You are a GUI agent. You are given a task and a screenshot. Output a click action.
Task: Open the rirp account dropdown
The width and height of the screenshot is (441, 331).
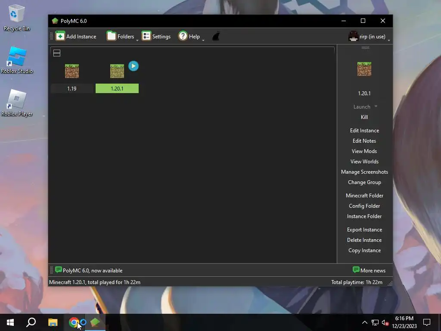369,36
